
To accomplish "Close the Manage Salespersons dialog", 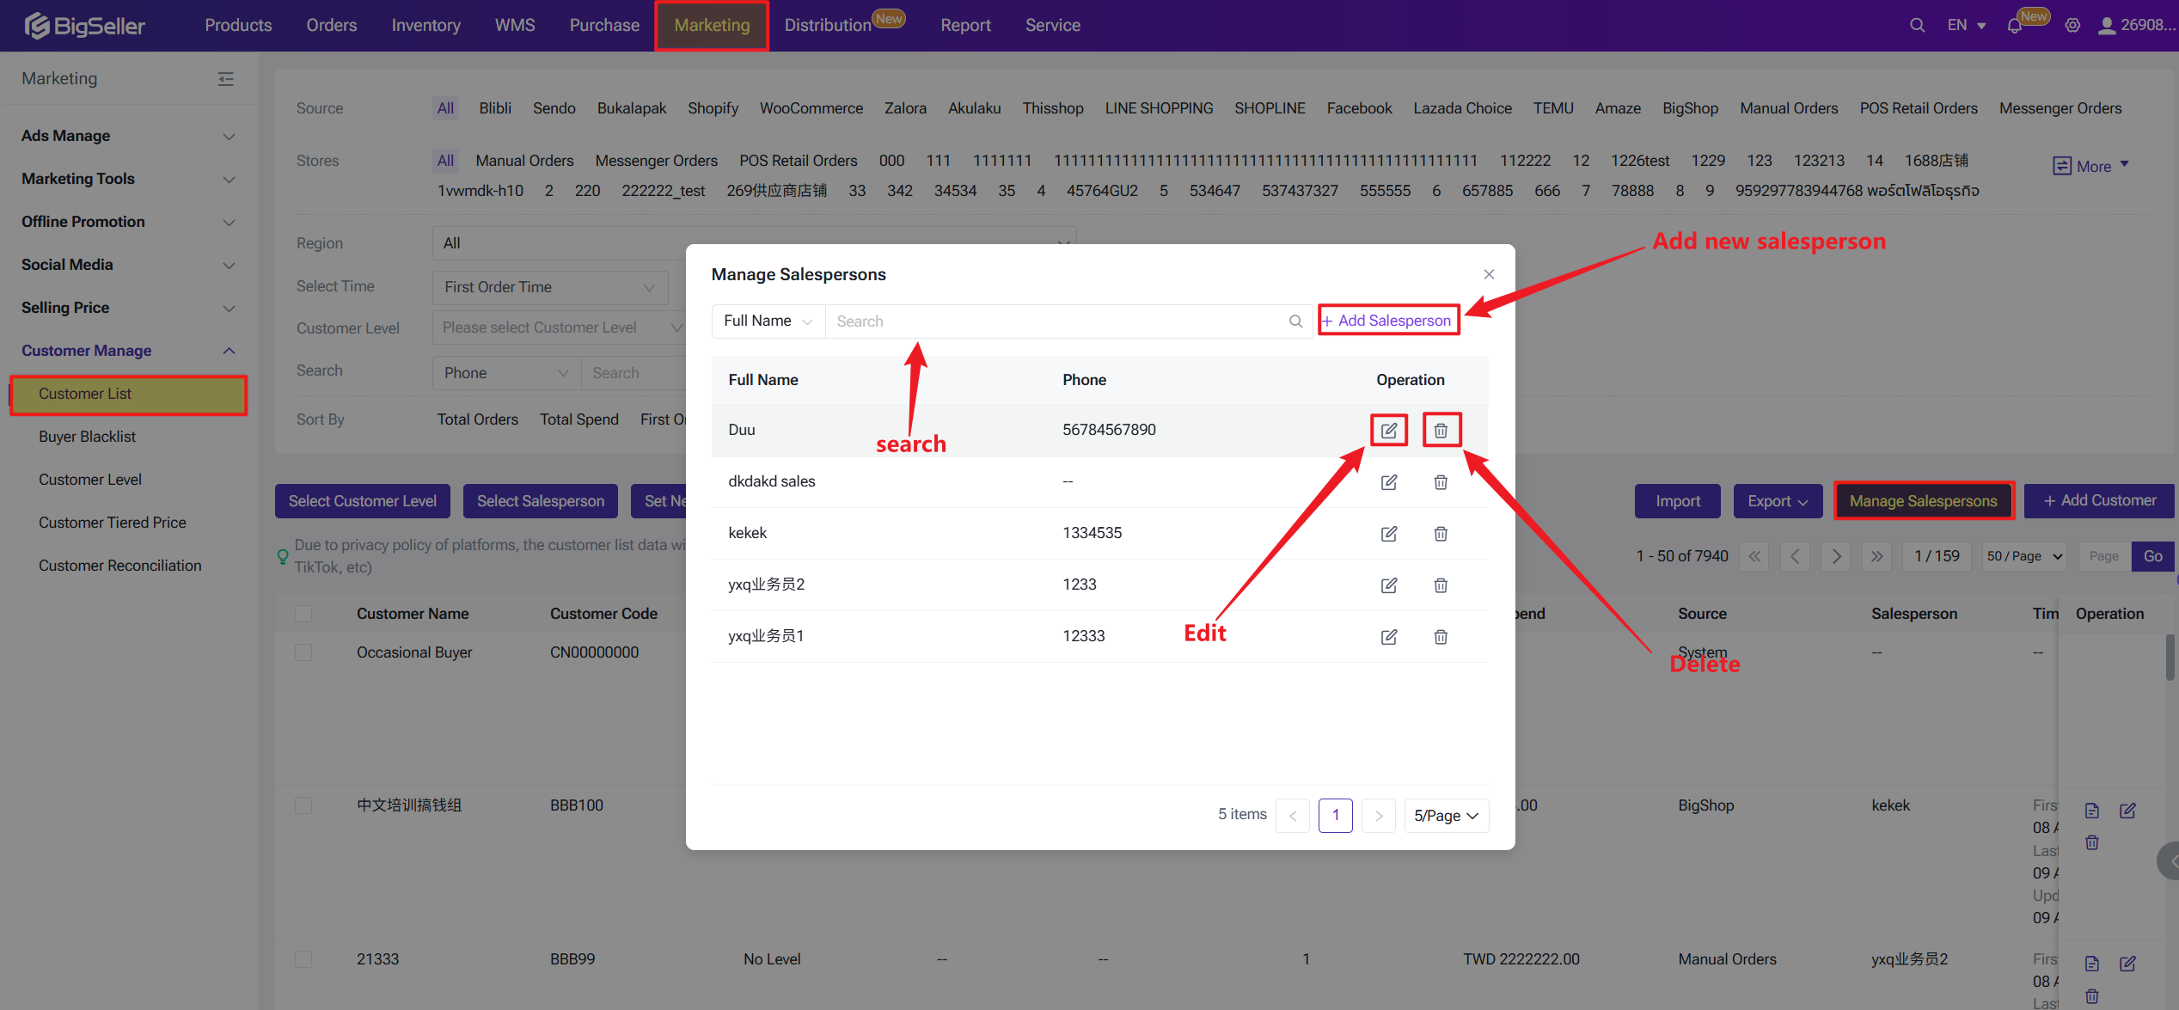I will click(x=1489, y=274).
